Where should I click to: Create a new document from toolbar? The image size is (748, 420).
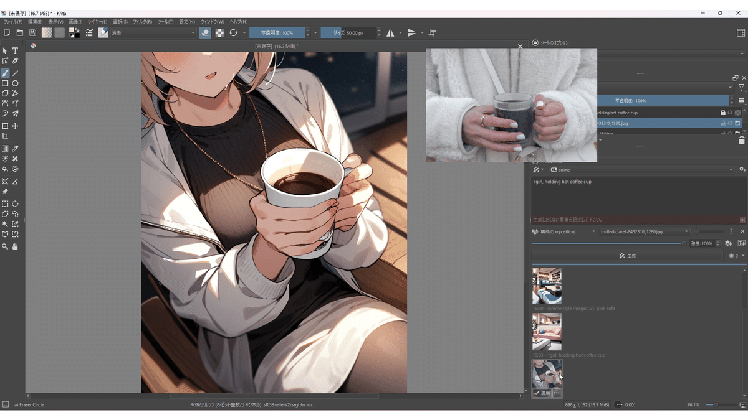[7, 33]
